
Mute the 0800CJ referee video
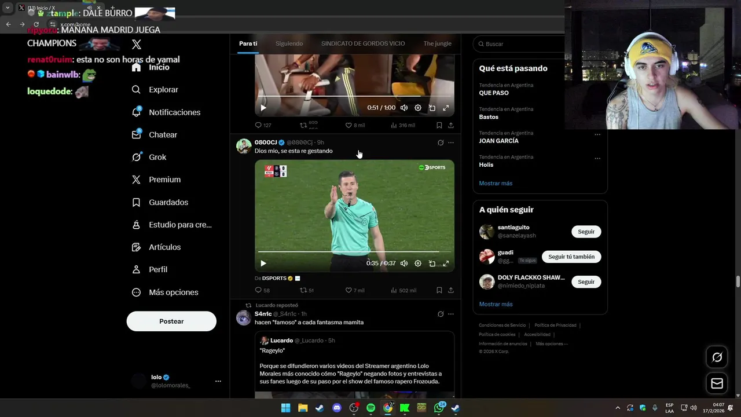pos(404,264)
